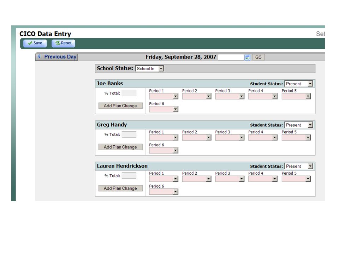
Task: Click the CICO Data Entry title
Action: point(45,34)
